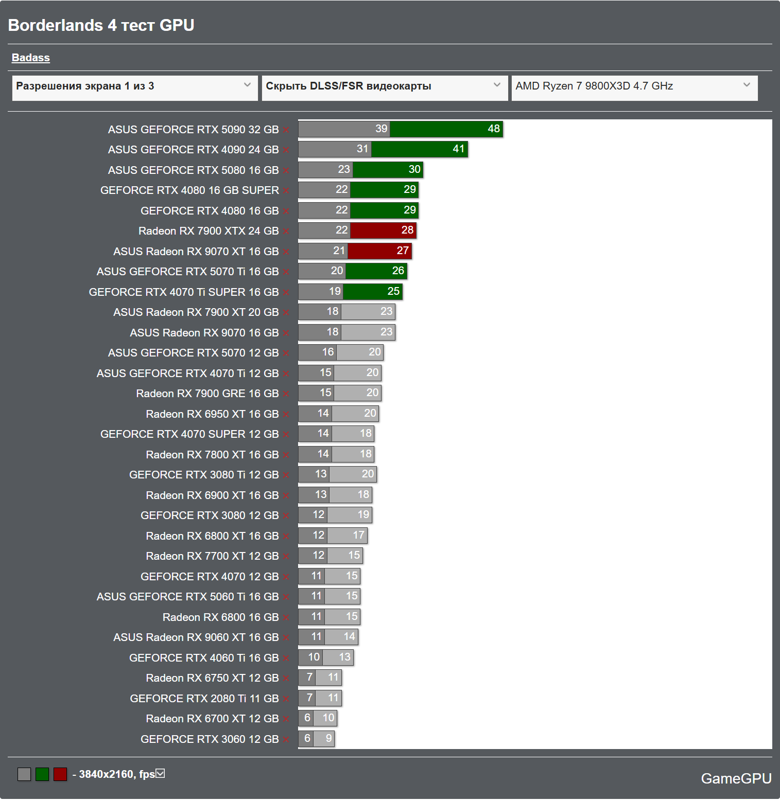Uncheck the 3840x2160 fps checkbox
The image size is (780, 801).
tap(160, 773)
